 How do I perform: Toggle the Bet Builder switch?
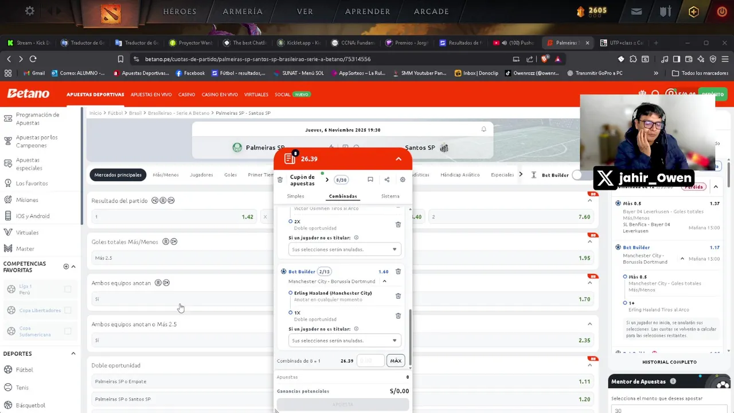(578, 175)
